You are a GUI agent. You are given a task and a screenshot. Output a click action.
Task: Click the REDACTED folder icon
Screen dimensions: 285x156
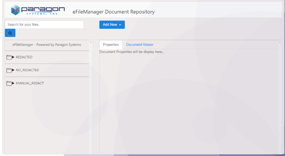tap(9, 57)
